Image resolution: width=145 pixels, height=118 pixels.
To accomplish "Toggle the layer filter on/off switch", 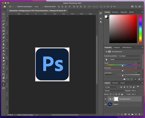I will (138, 87).
